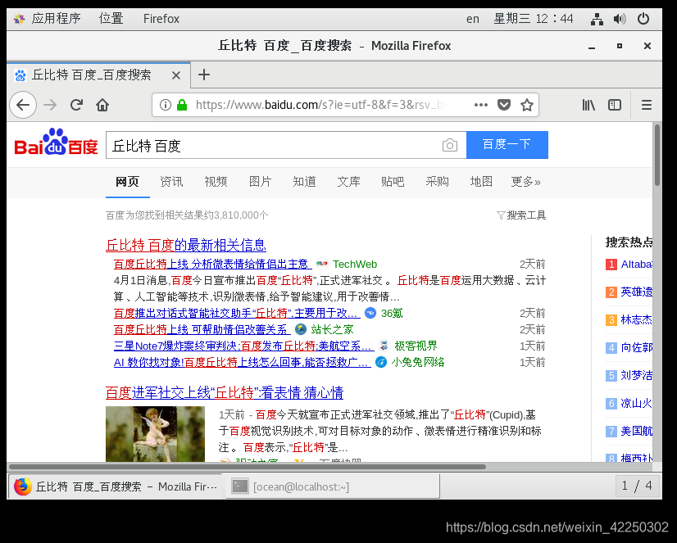Reload the current Baidu page
Screen dimensions: 677x543
(76, 105)
